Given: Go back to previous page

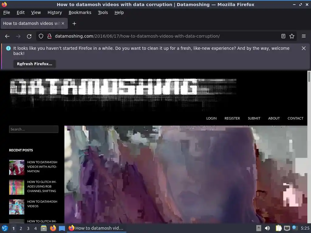Looking at the screenshot, I should [x=7, y=36].
